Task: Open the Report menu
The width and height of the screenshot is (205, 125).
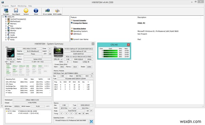Action: click(x=13, y=6)
